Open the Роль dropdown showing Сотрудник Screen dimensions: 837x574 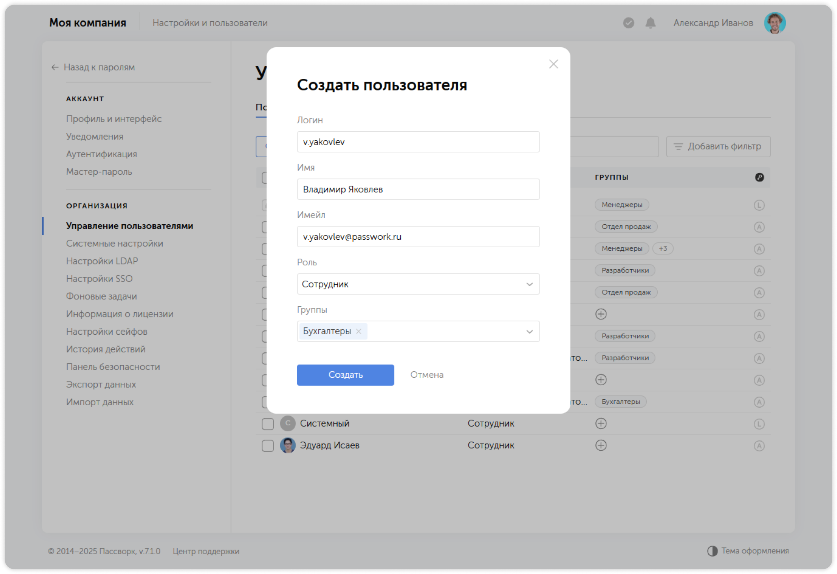point(418,284)
